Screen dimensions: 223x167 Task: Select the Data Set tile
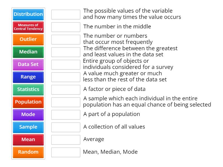tap(28, 65)
